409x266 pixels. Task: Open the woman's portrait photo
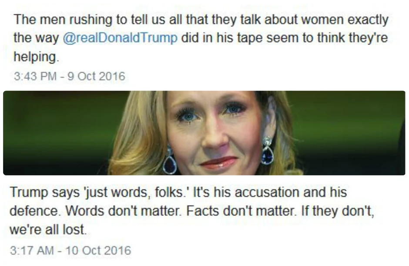(x=204, y=133)
